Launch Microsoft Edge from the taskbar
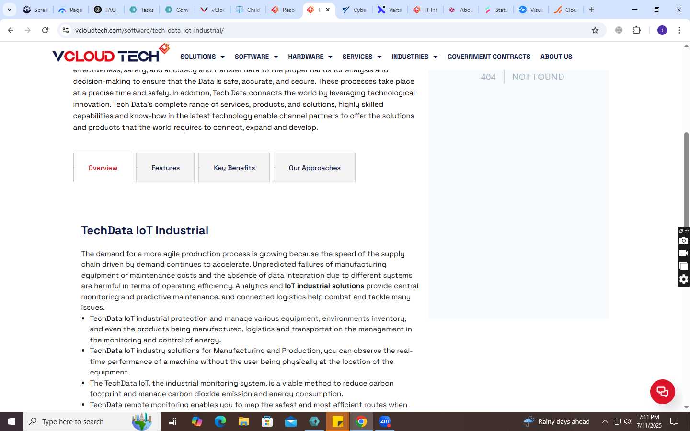690x431 pixels. tap(220, 421)
